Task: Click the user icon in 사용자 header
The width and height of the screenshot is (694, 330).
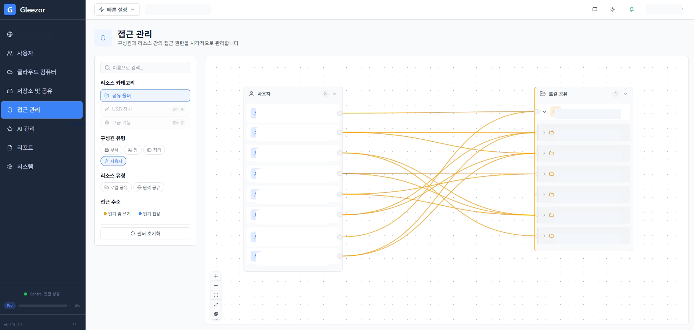Action: pyautogui.click(x=252, y=94)
